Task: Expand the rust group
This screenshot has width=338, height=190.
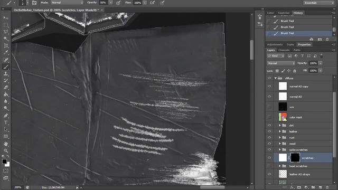Action: 279,137
